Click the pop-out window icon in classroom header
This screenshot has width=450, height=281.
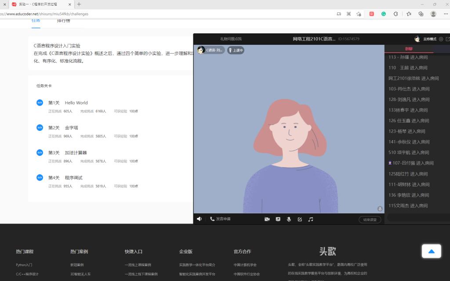[448, 39]
